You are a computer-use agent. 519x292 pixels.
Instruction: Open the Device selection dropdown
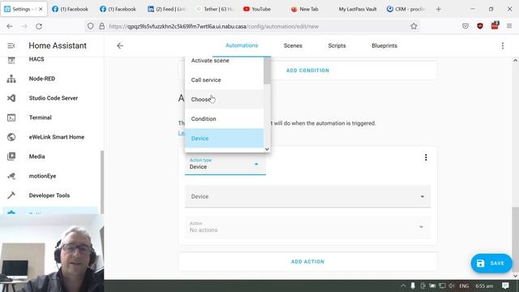pyautogui.click(x=307, y=196)
